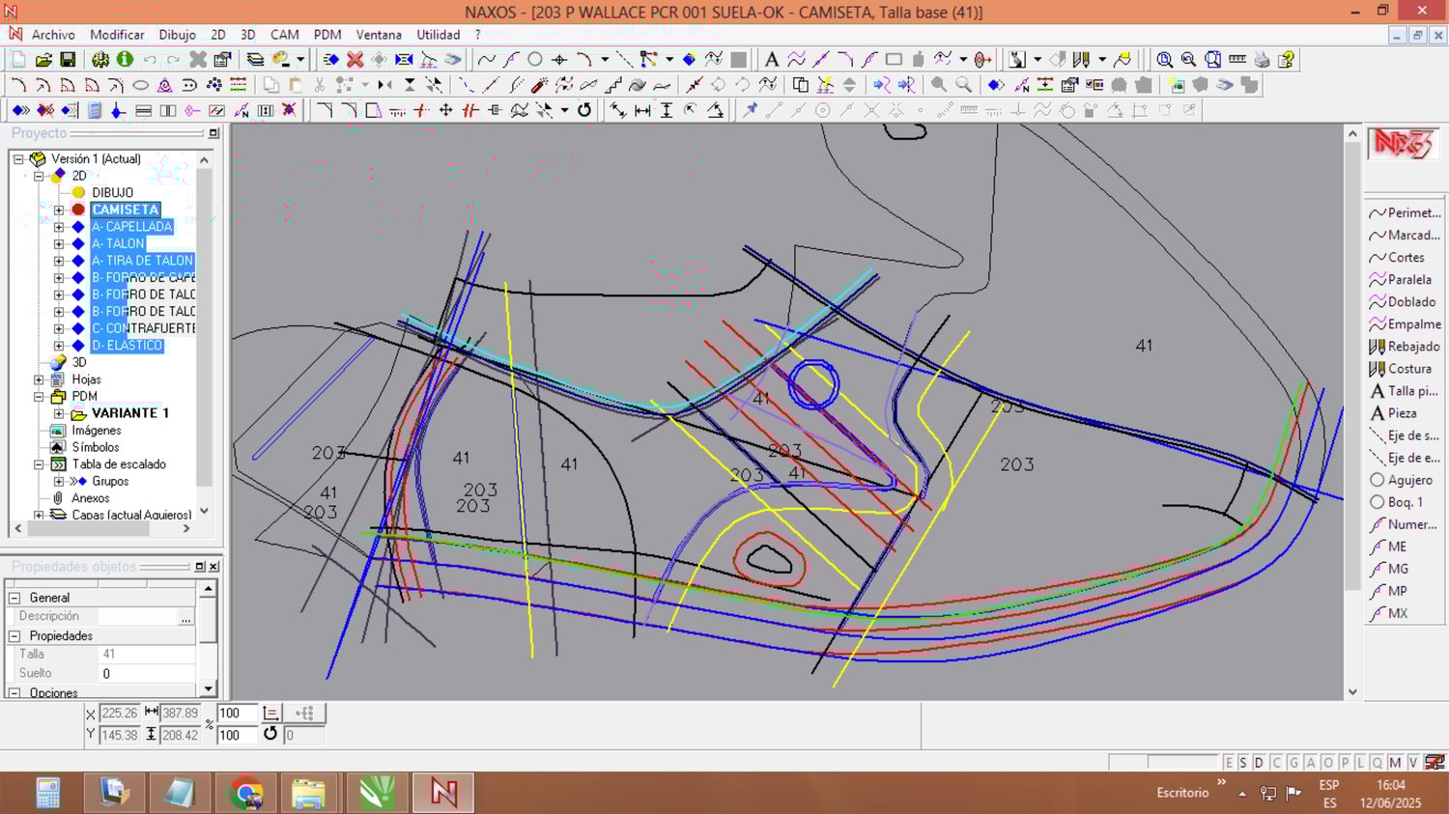Toggle the S status indicator
1449x814 pixels.
pyautogui.click(x=1243, y=763)
